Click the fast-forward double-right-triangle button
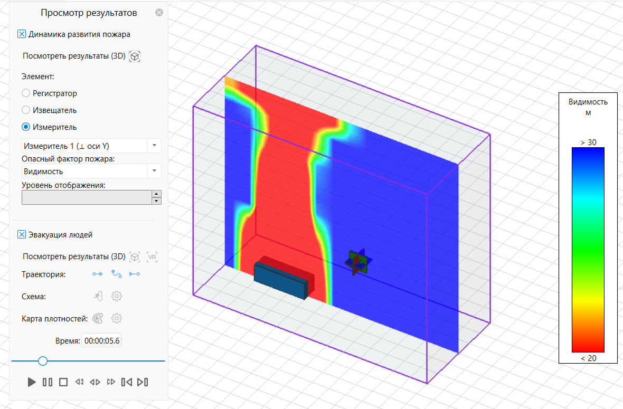This screenshot has height=409, width=623. pos(111,382)
